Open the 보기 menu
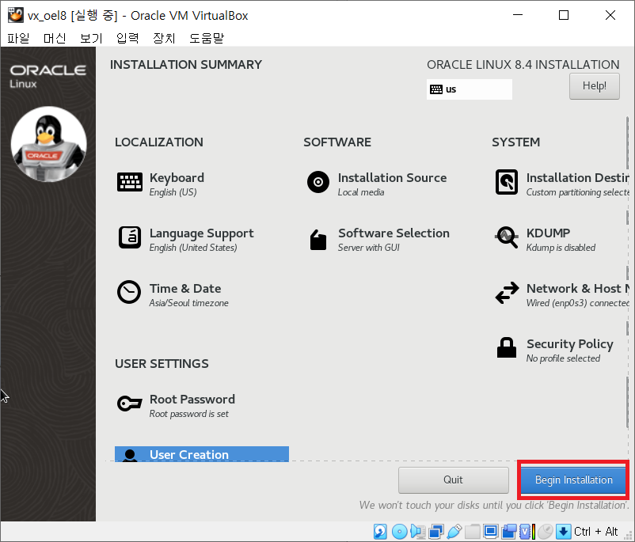The width and height of the screenshot is (635, 542). (x=91, y=38)
